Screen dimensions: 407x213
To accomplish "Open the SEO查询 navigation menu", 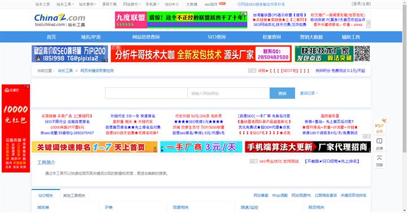I will coord(217,37).
